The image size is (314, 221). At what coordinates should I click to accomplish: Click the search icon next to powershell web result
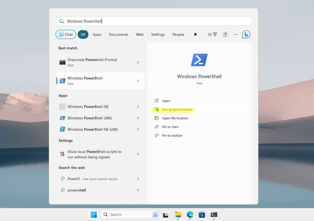click(62, 190)
